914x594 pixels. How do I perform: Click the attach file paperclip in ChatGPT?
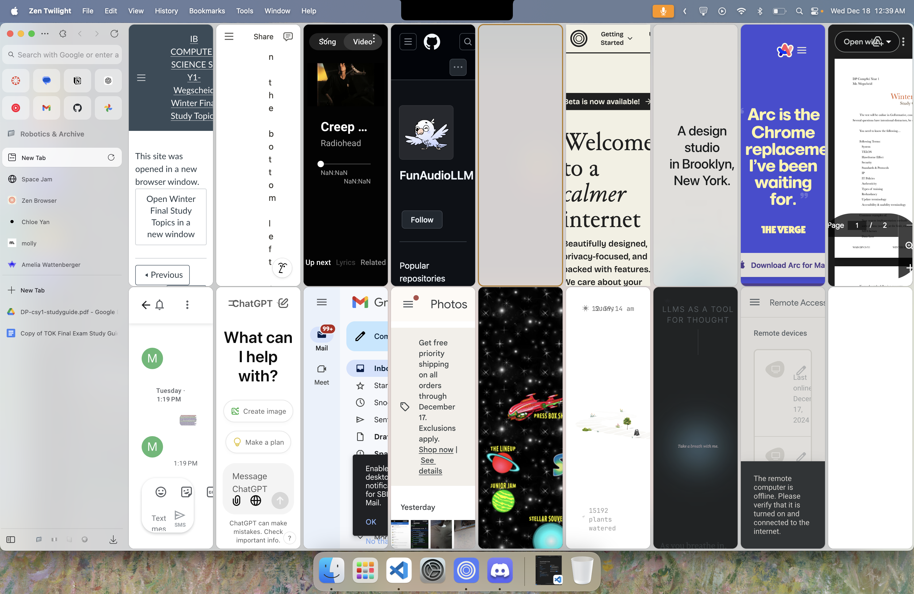coord(237,500)
